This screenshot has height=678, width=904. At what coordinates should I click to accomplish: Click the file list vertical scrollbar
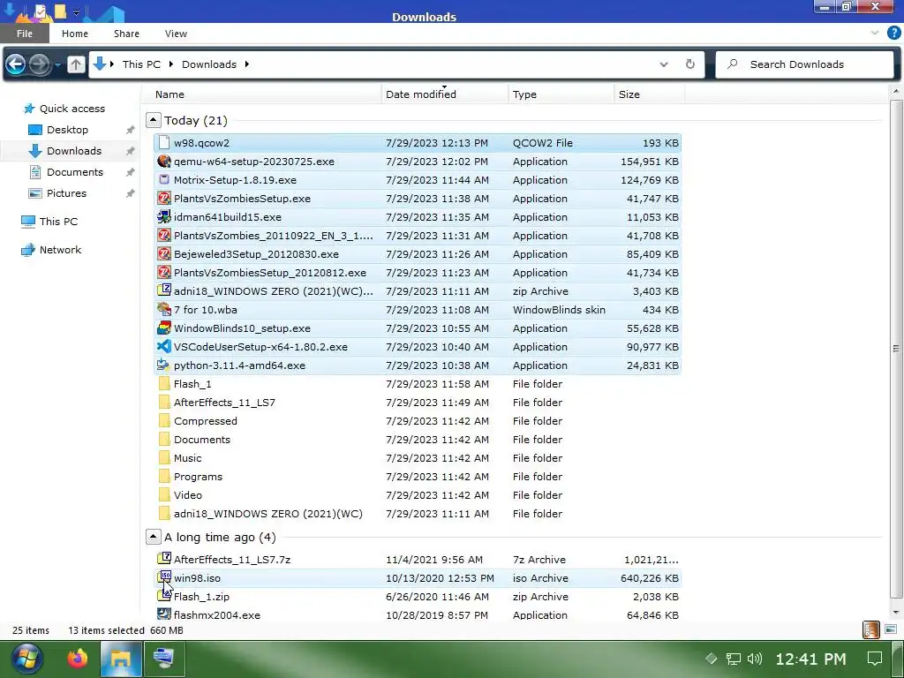pos(895,349)
